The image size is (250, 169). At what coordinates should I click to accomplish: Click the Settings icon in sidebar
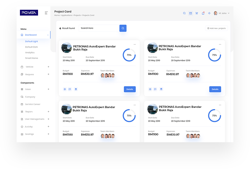coord(22,134)
